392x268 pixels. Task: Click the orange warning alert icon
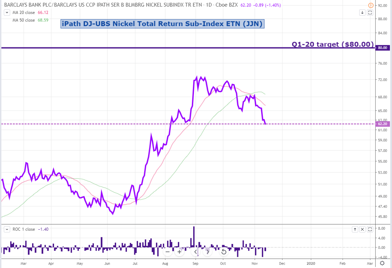pyautogui.click(x=371, y=5)
